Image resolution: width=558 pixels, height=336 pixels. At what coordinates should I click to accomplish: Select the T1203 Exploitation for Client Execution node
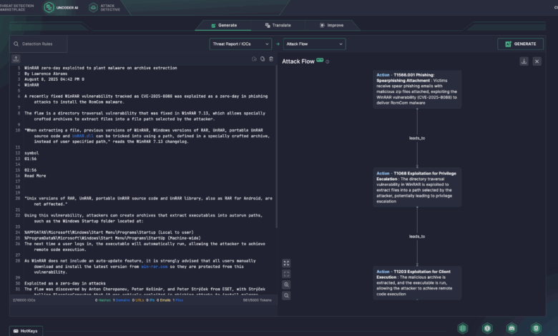click(417, 282)
